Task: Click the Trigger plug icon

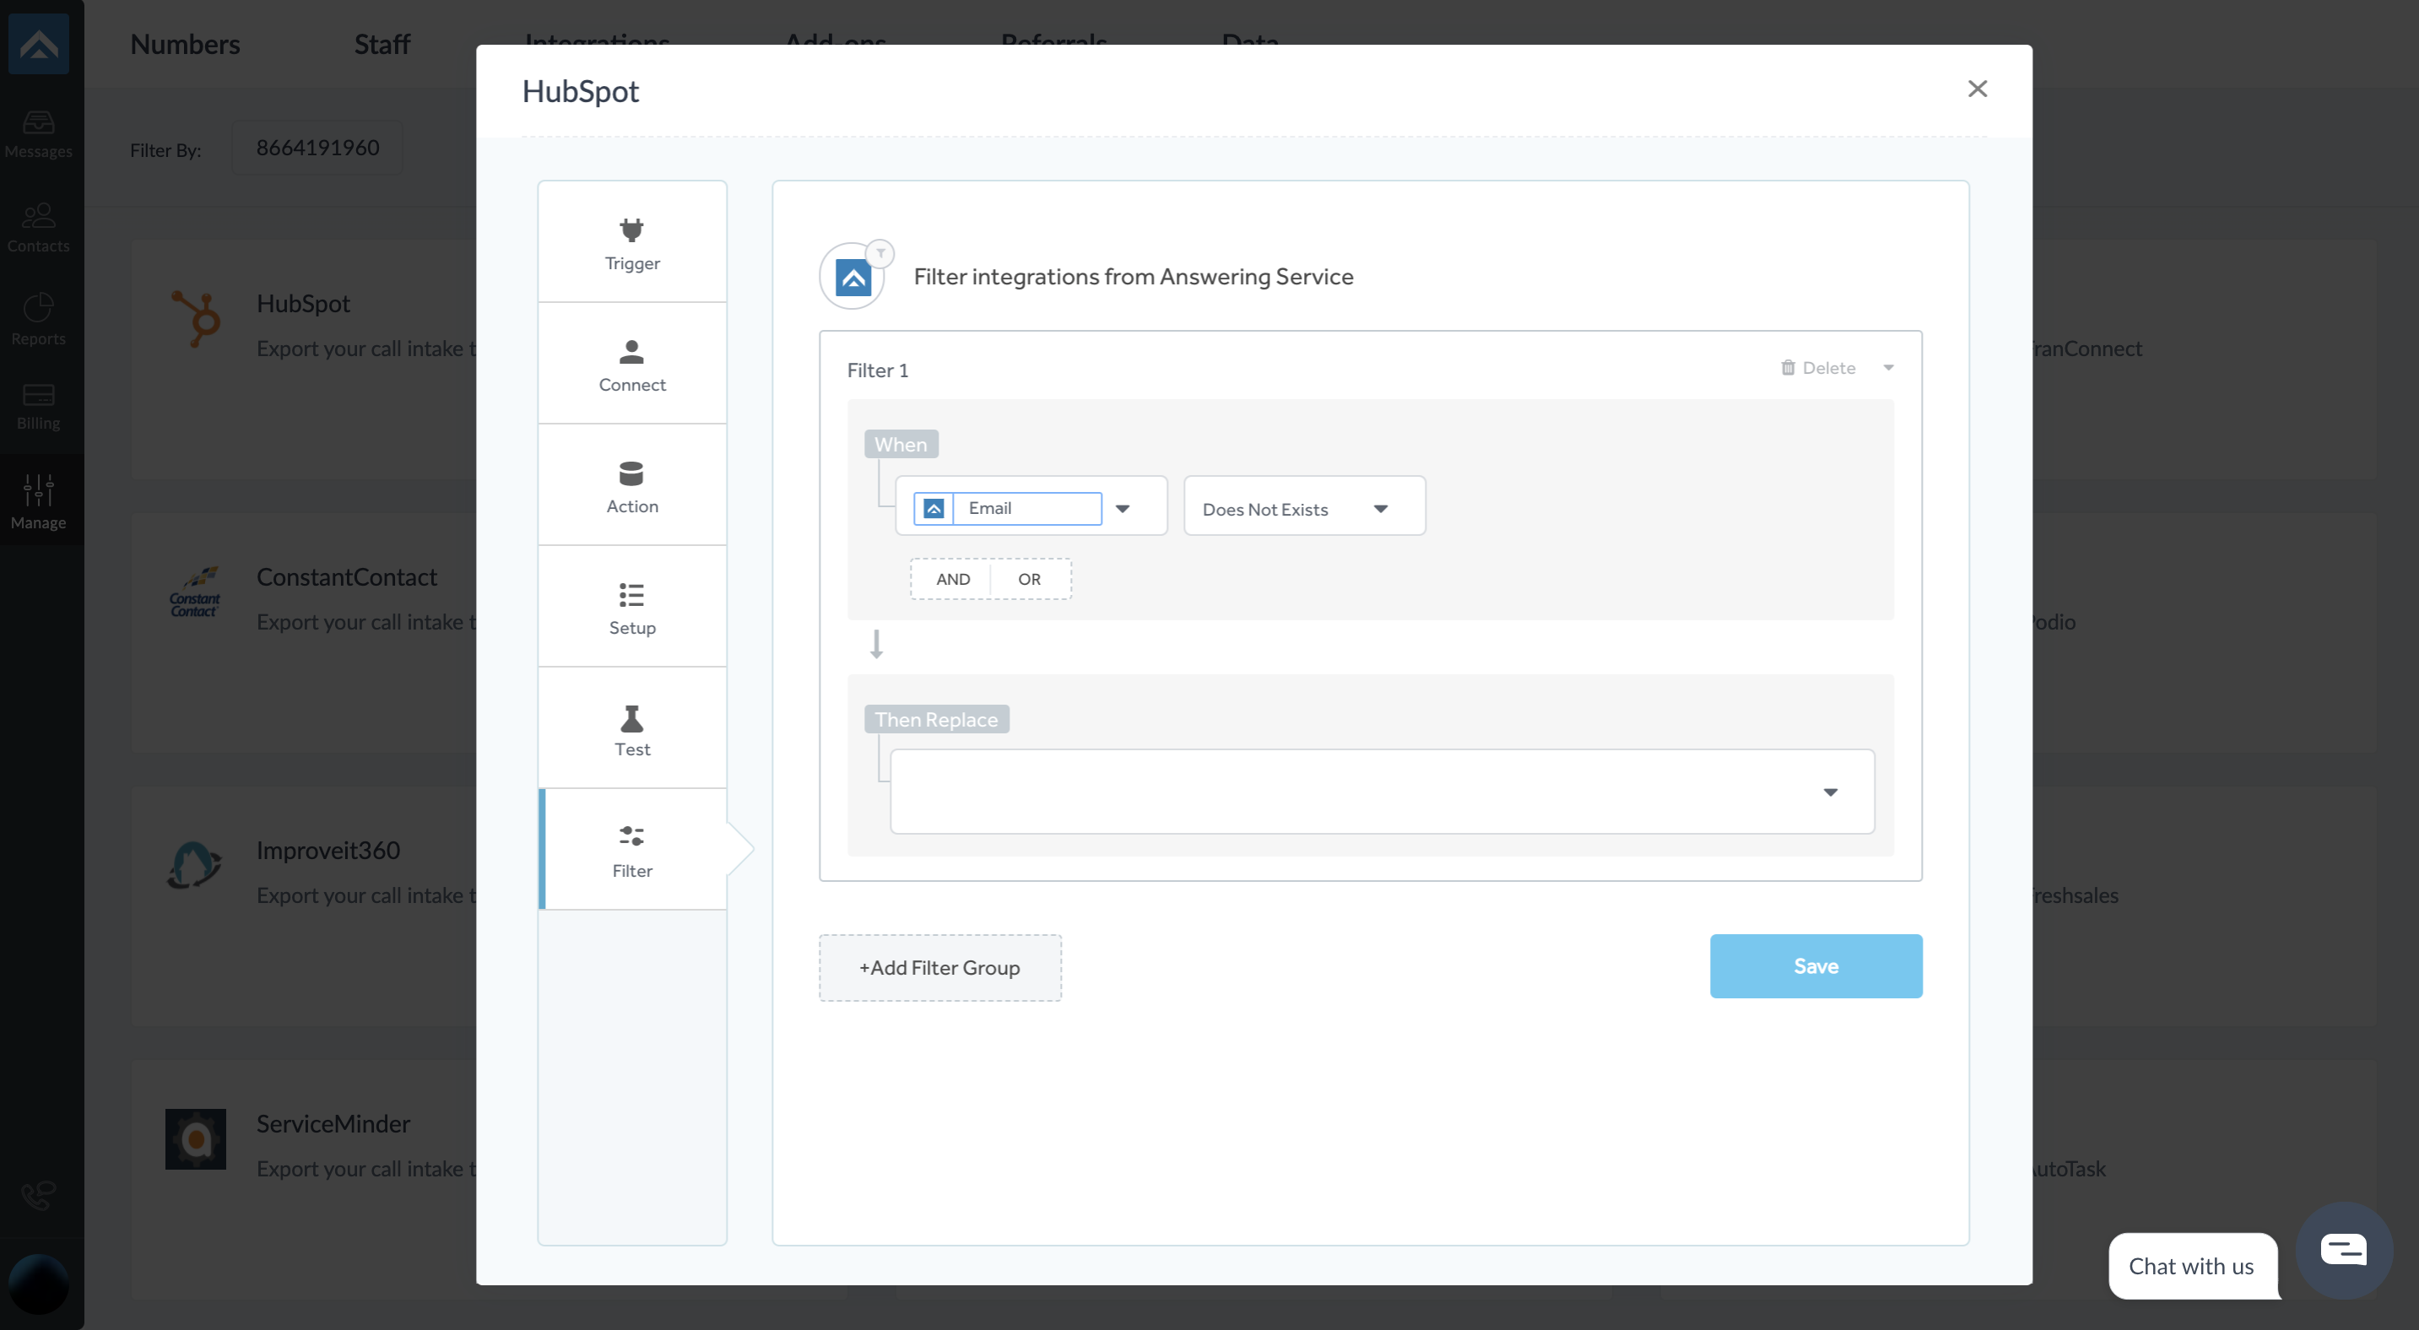Action: pos(632,230)
